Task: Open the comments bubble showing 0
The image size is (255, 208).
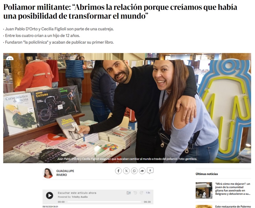Action: 150,171
